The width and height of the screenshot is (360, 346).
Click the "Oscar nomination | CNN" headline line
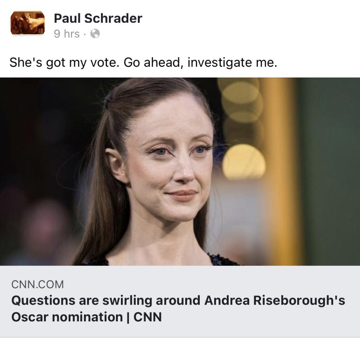(86, 317)
